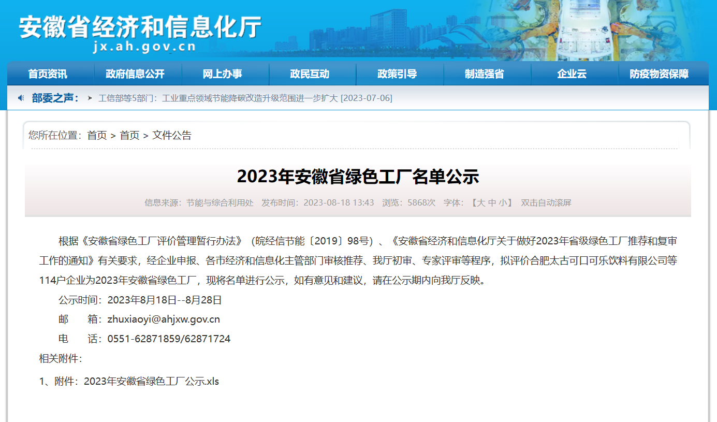
Task: Select the 防疫物资保障 tab
Action: click(659, 74)
